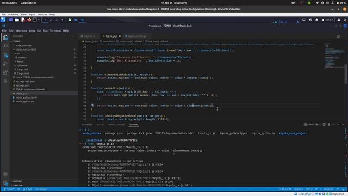This screenshot has width=348, height=196.
Task: Open Applications menu in the top bar
Action: 29,3
